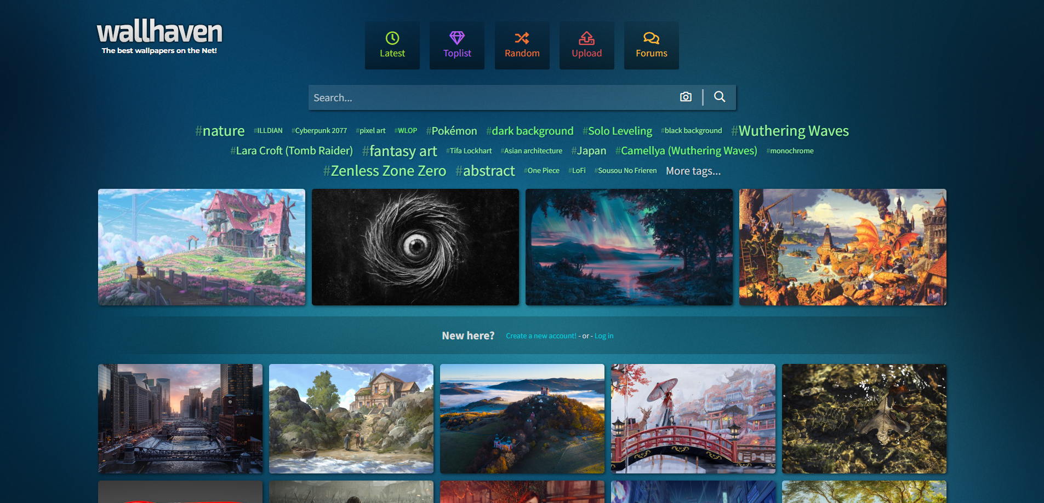This screenshot has width=1044, height=503.
Task: Browse the #Zenless Zone Zero tag
Action: (385, 171)
